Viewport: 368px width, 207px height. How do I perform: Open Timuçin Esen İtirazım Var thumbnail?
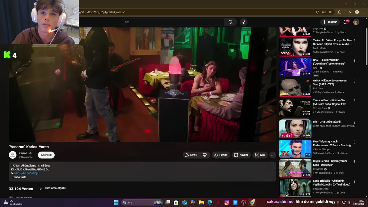(x=295, y=108)
